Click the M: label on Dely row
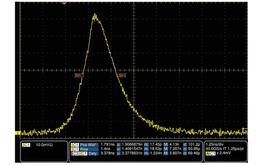Screen dimensions: 264x165 [166, 153]
